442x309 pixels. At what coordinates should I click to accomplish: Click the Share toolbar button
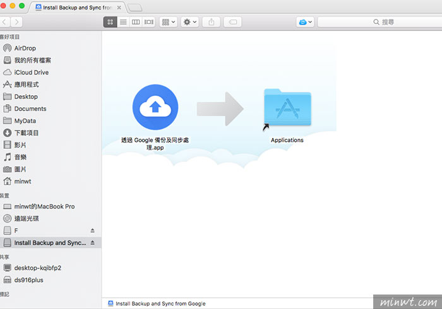[212, 22]
